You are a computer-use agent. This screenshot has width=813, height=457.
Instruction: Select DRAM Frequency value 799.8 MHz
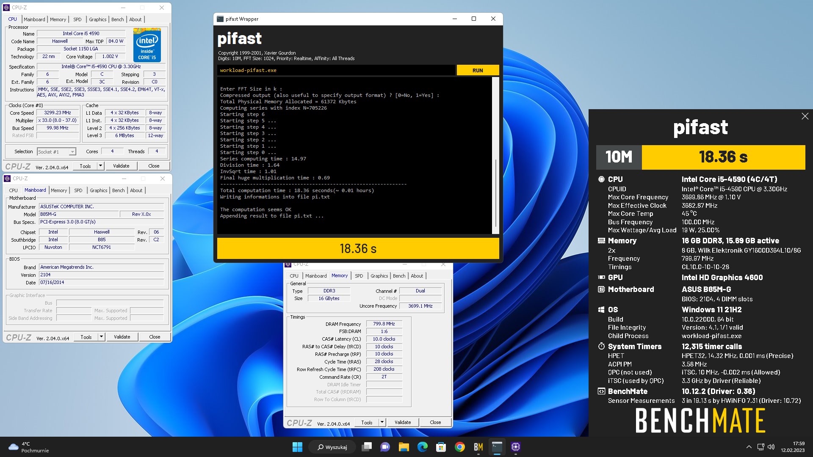(384, 324)
